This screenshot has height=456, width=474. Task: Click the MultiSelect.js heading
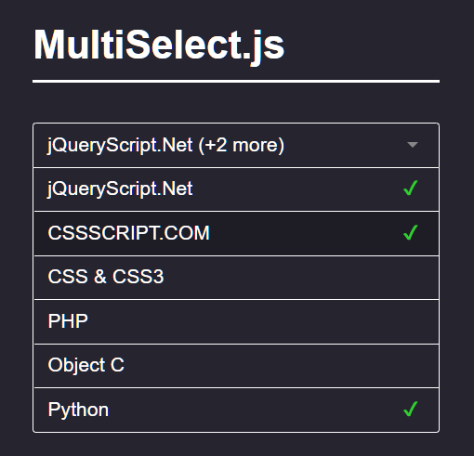(x=159, y=46)
